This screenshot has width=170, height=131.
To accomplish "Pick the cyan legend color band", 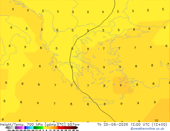I will [x=33, y=128].
